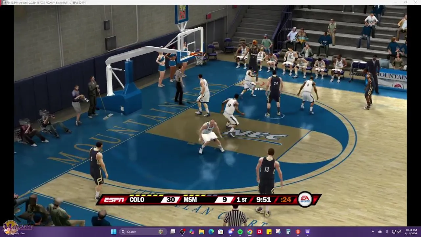421x237 pixels.
Task: Launch Microsoft Copilot from the taskbar
Action: point(192,232)
